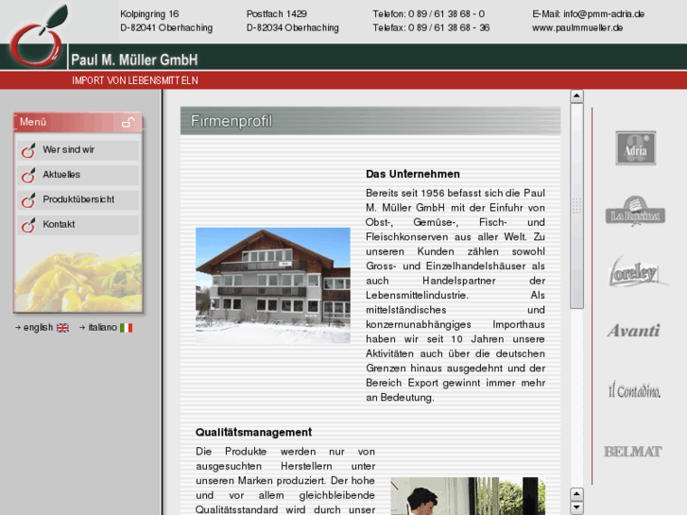Click the pasta image in menu panel
The width and height of the screenshot is (687, 515).
[x=78, y=282]
